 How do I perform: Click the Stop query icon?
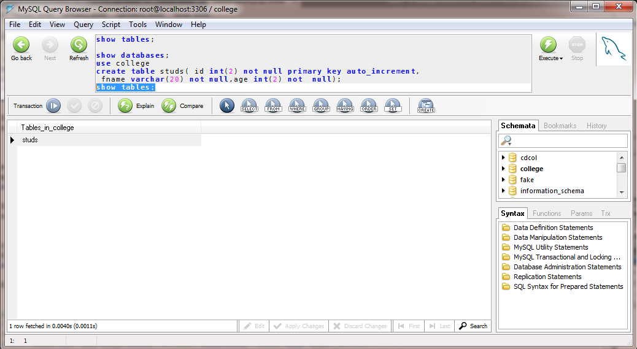point(577,45)
